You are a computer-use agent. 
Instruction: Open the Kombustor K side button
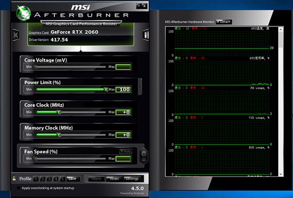click(16, 35)
